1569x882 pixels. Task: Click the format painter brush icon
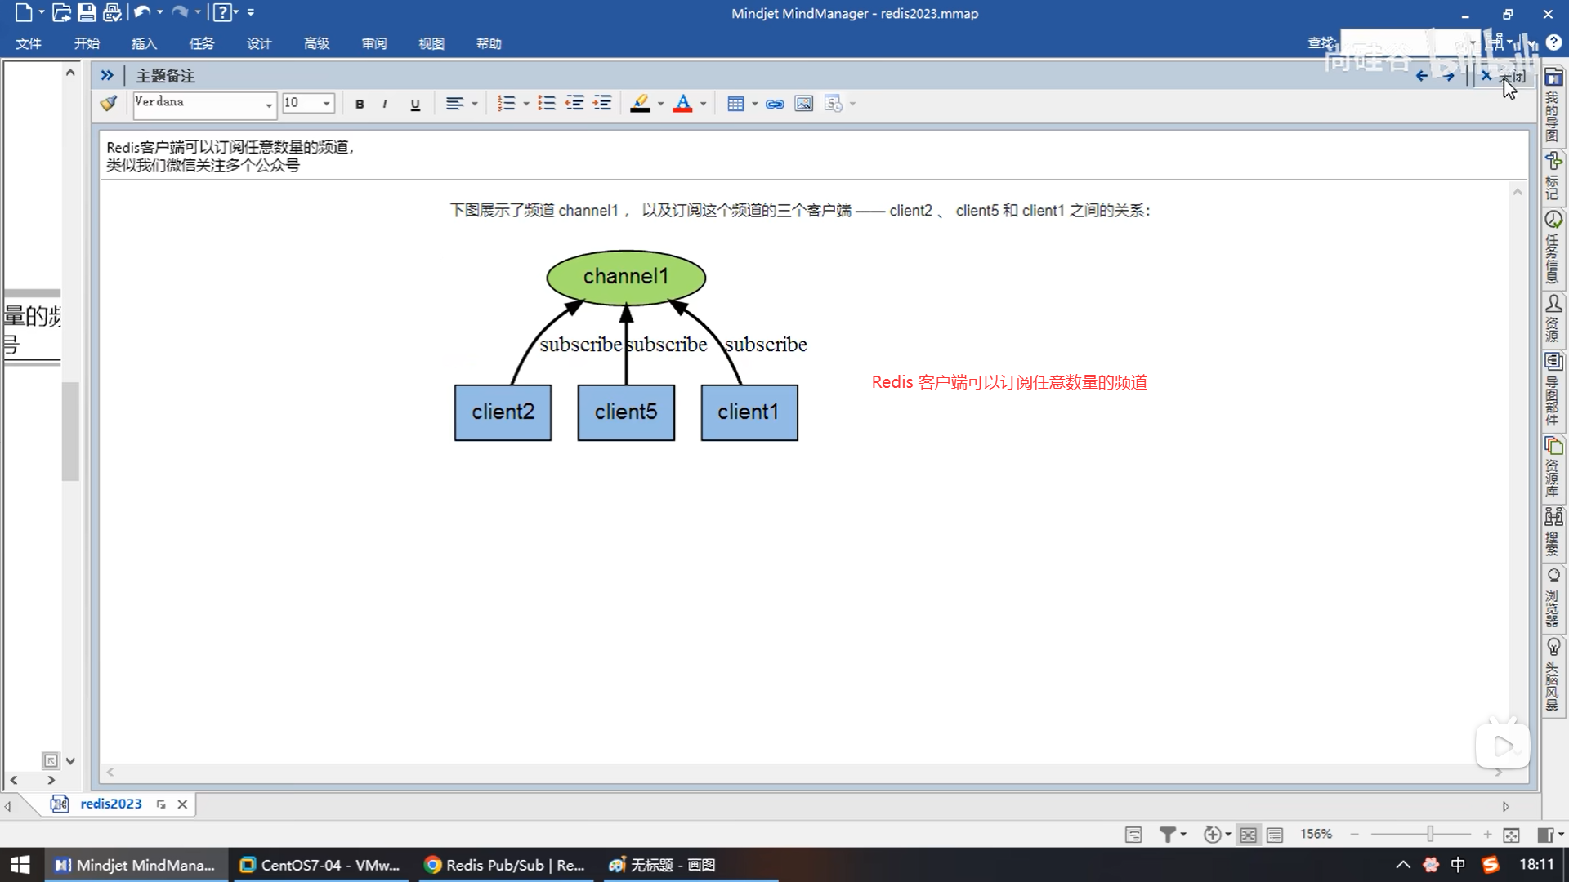(109, 104)
